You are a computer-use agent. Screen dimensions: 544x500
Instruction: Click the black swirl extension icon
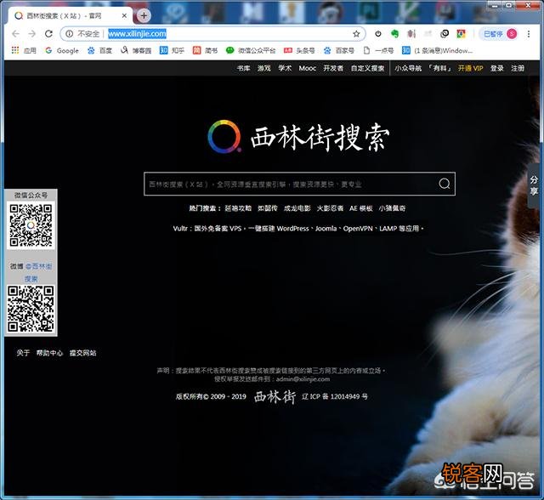pyautogui.click(x=445, y=34)
